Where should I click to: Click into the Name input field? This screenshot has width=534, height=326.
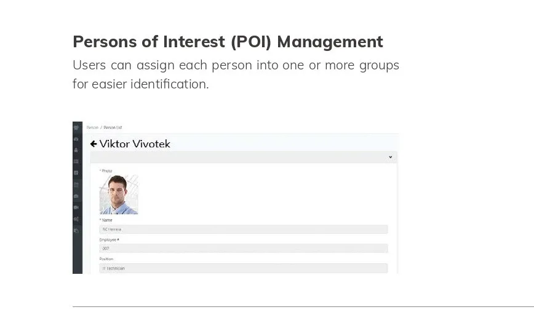tap(244, 230)
